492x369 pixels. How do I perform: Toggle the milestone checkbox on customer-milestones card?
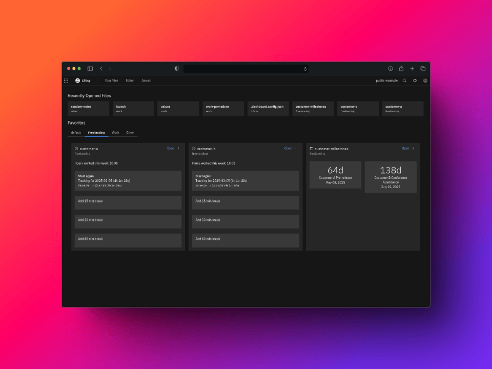tap(311, 149)
